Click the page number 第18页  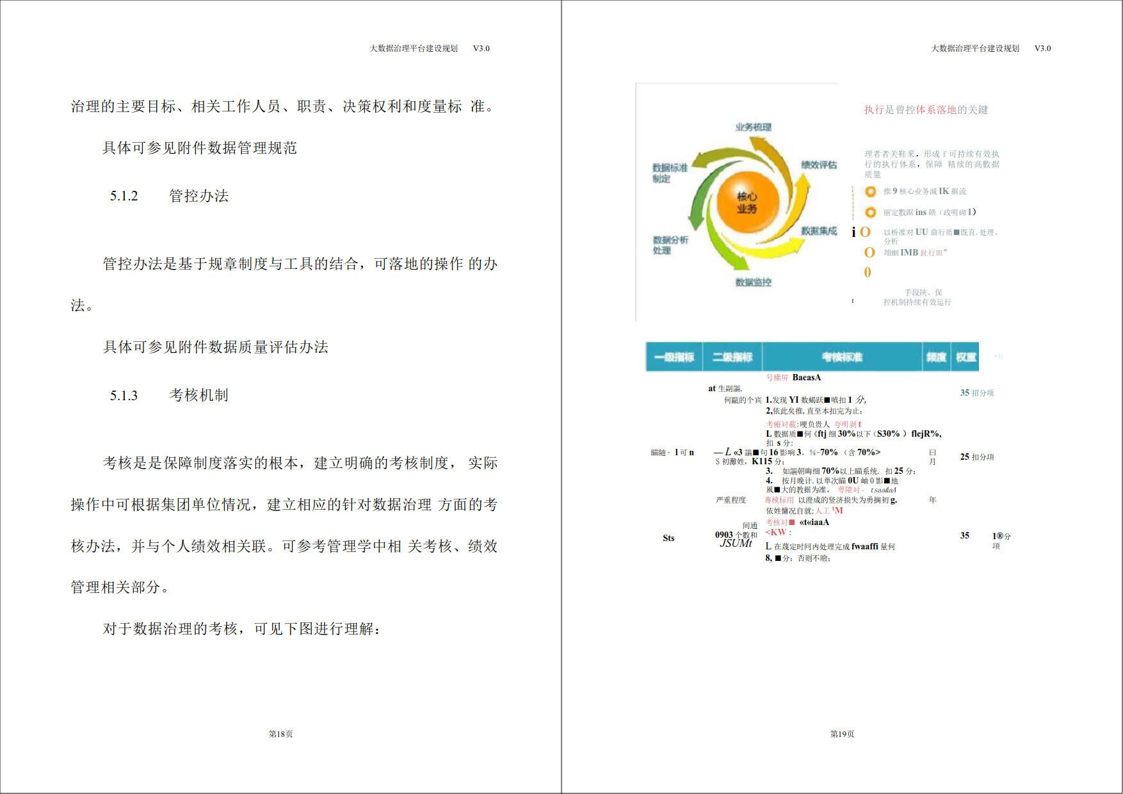tap(280, 734)
